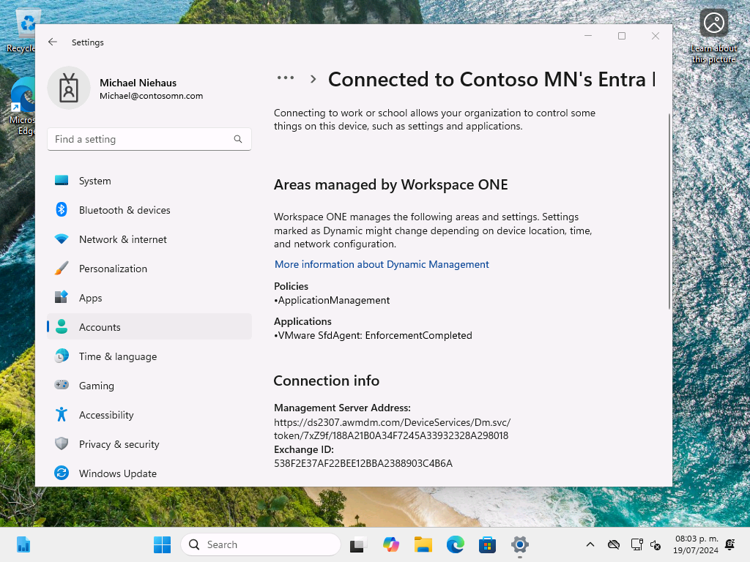Click the Personalization paintbrush icon
The image size is (750, 562).
pos(62,269)
